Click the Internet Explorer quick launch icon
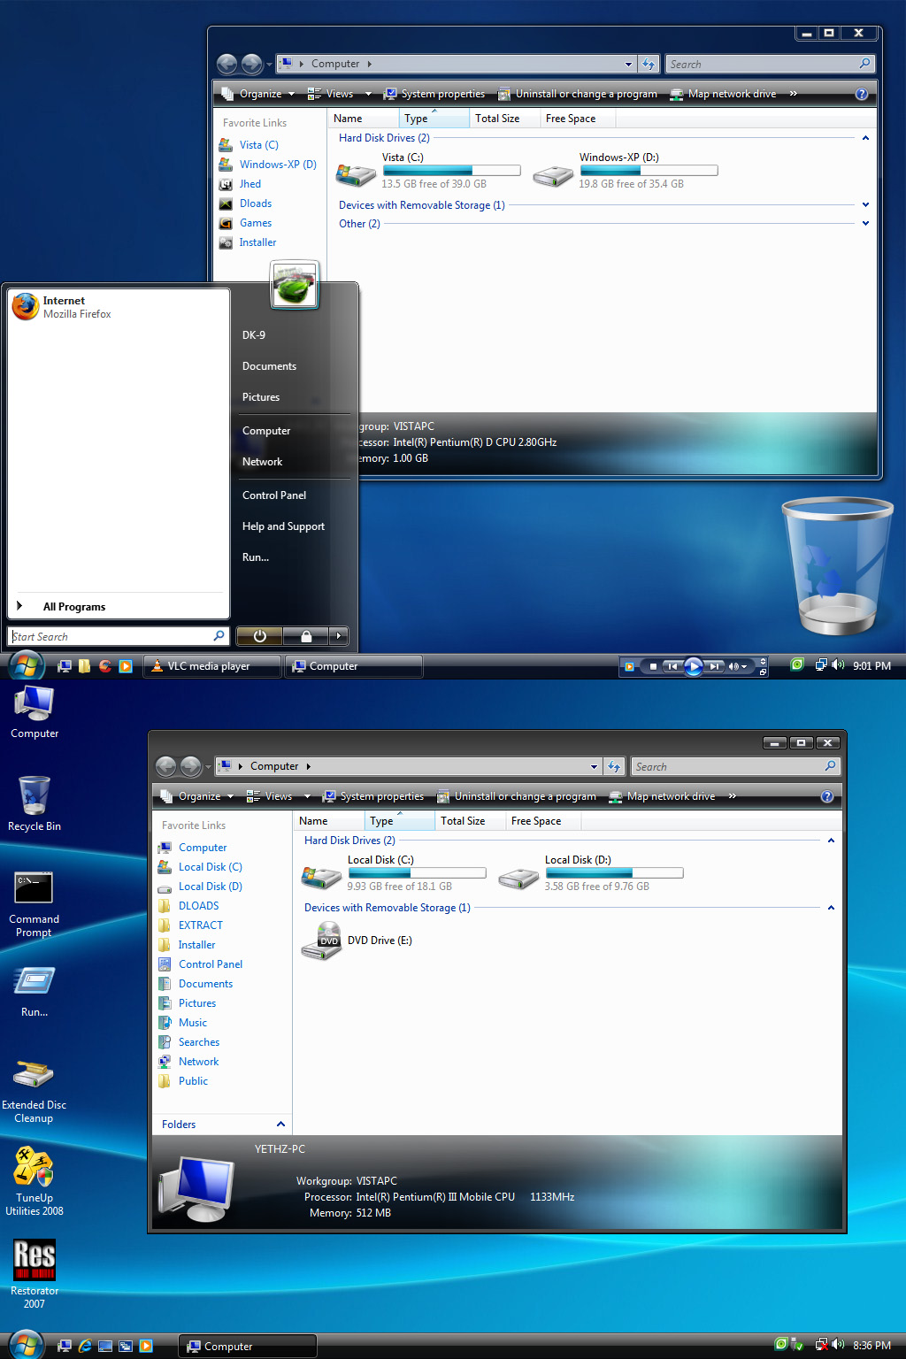Viewport: 906px width, 1359px height. [85, 1346]
